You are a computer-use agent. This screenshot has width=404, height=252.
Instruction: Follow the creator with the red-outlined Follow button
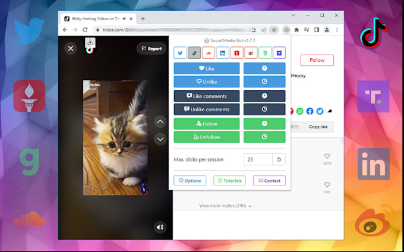pos(317,60)
